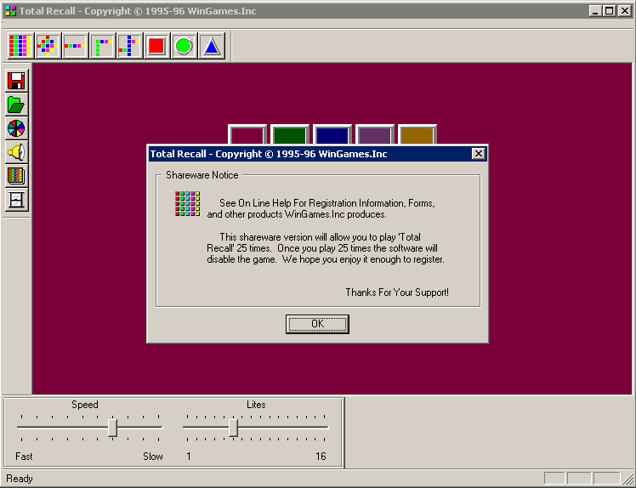Select the blue triangle shape button
Image resolution: width=636 pixels, height=488 pixels.
coord(211,46)
